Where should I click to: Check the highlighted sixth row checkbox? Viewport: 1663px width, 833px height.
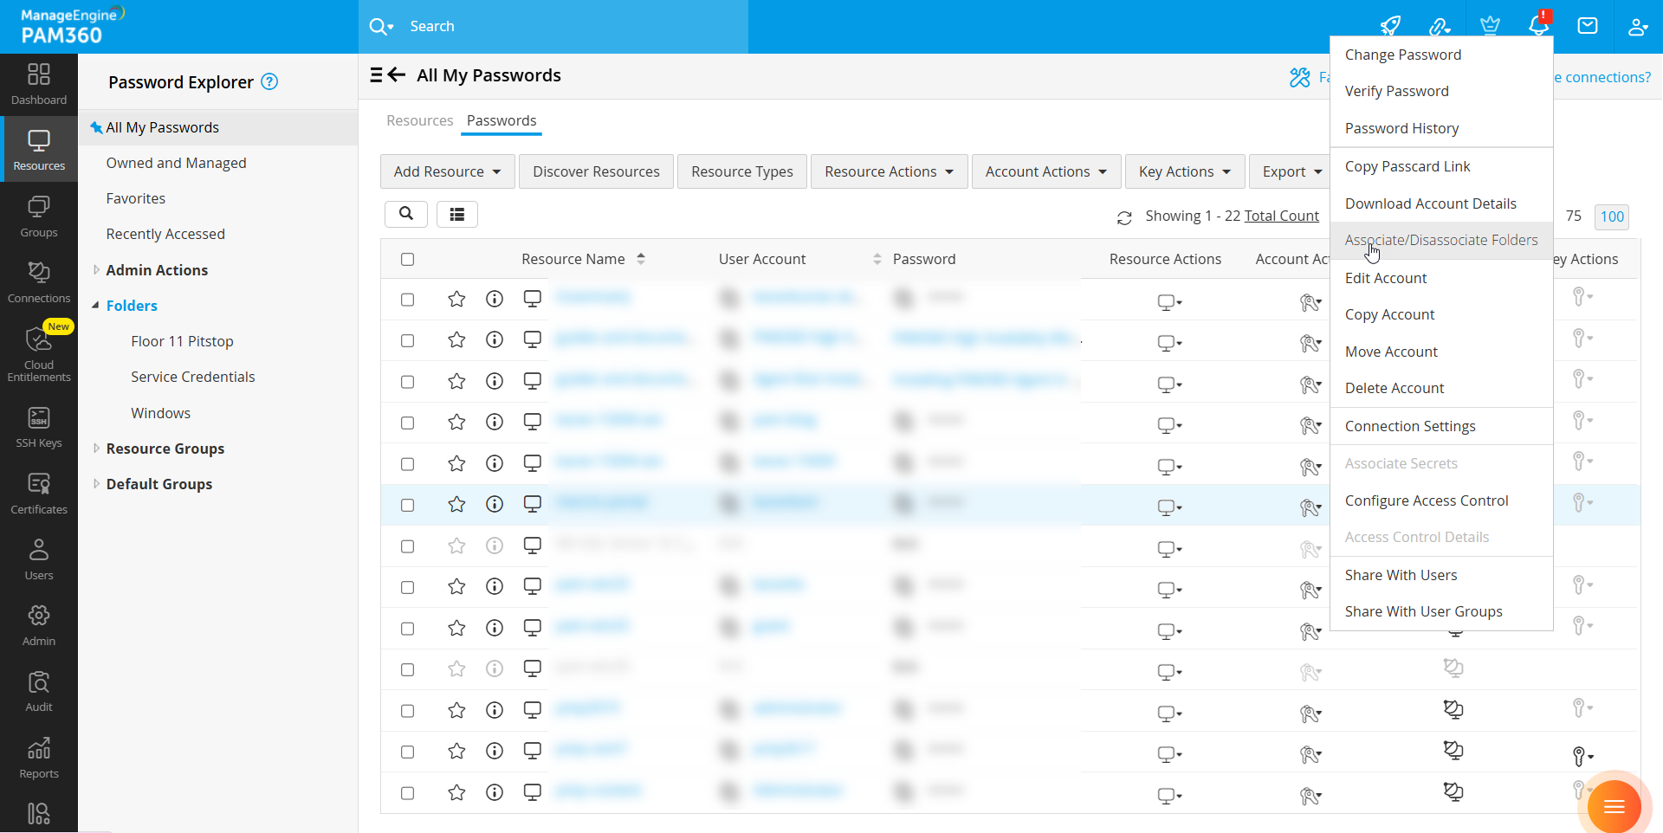coord(408,505)
